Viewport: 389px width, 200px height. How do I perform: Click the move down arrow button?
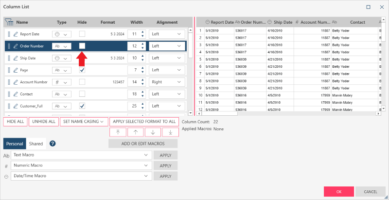153,132
